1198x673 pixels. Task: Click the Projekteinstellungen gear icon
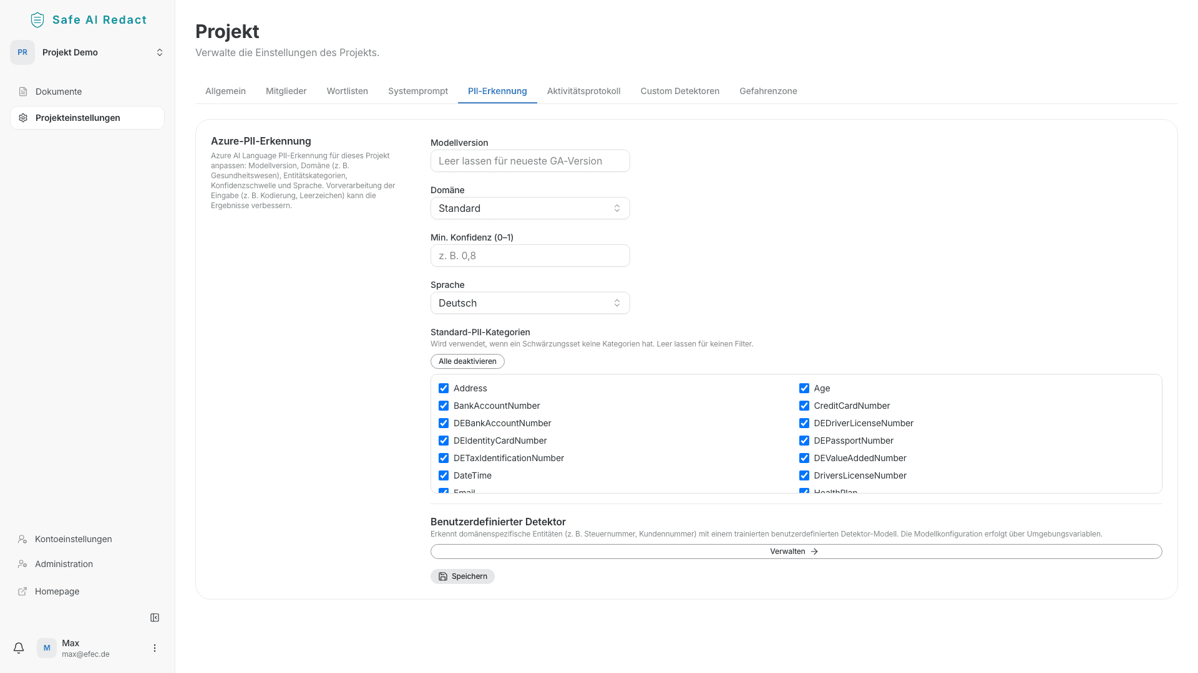(x=23, y=118)
